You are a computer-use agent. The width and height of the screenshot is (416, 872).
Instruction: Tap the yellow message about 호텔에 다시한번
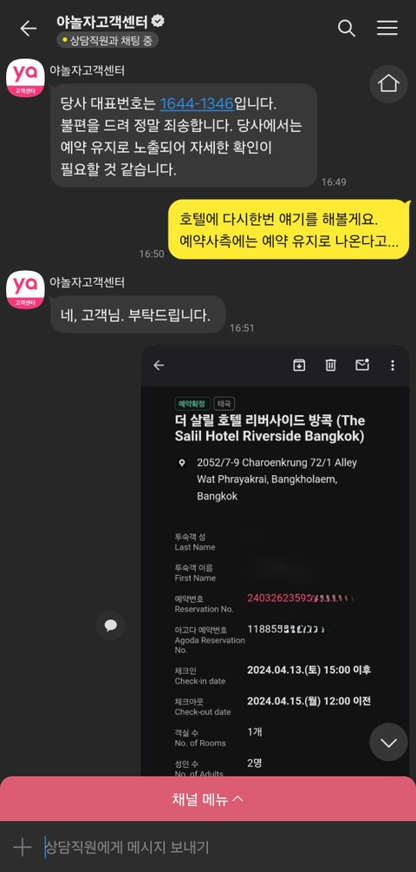(x=289, y=229)
